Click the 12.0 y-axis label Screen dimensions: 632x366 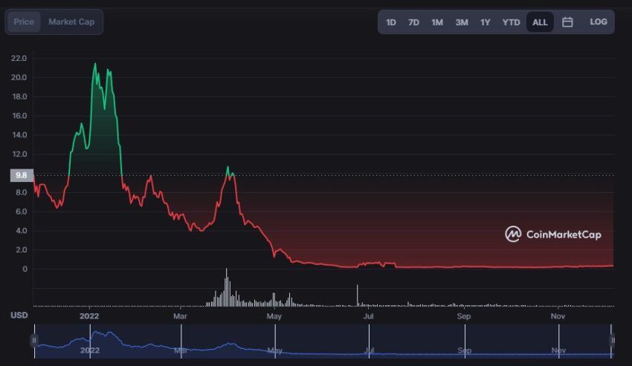[19, 154]
